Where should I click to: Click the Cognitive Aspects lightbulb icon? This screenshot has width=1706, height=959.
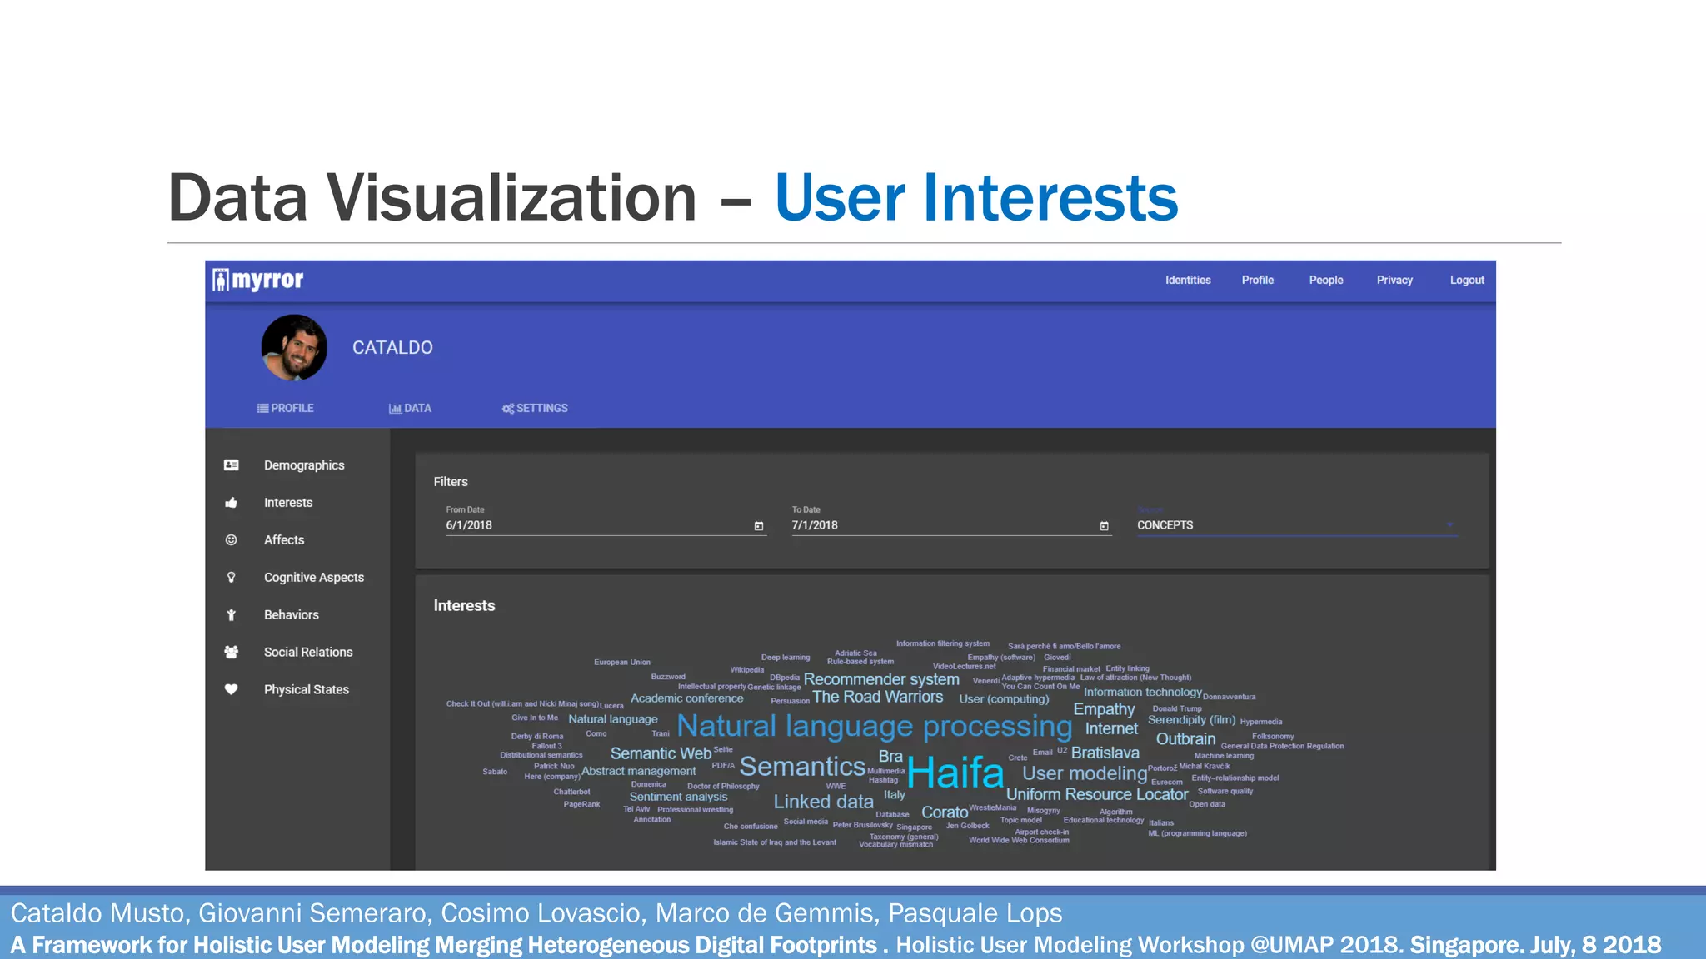pos(232,578)
